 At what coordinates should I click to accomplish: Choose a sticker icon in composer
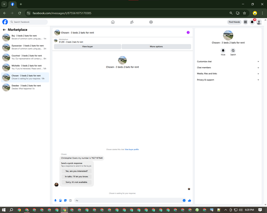click(x=65, y=200)
